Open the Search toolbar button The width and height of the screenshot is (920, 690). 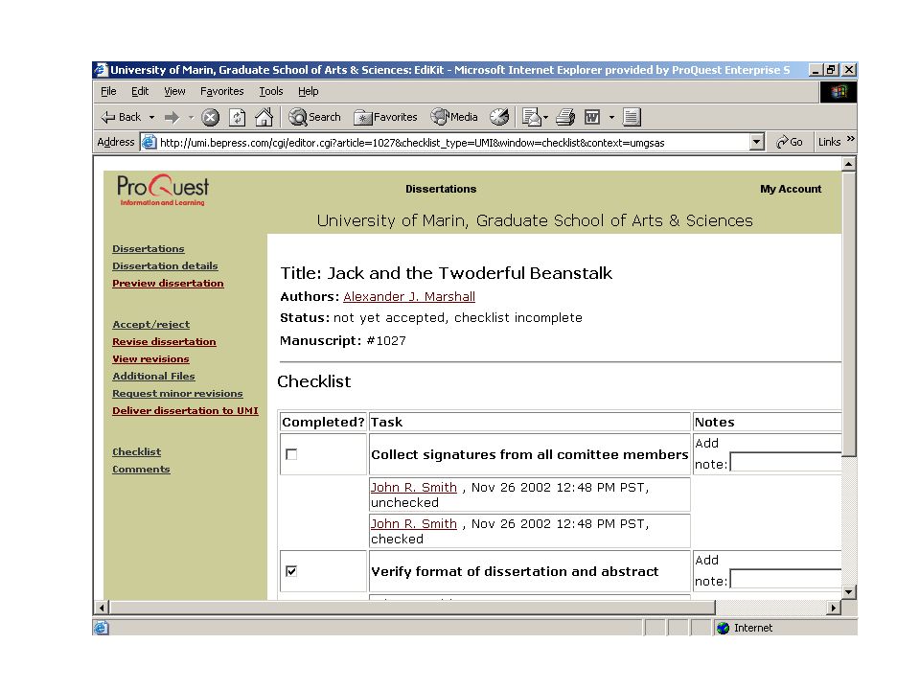point(314,117)
